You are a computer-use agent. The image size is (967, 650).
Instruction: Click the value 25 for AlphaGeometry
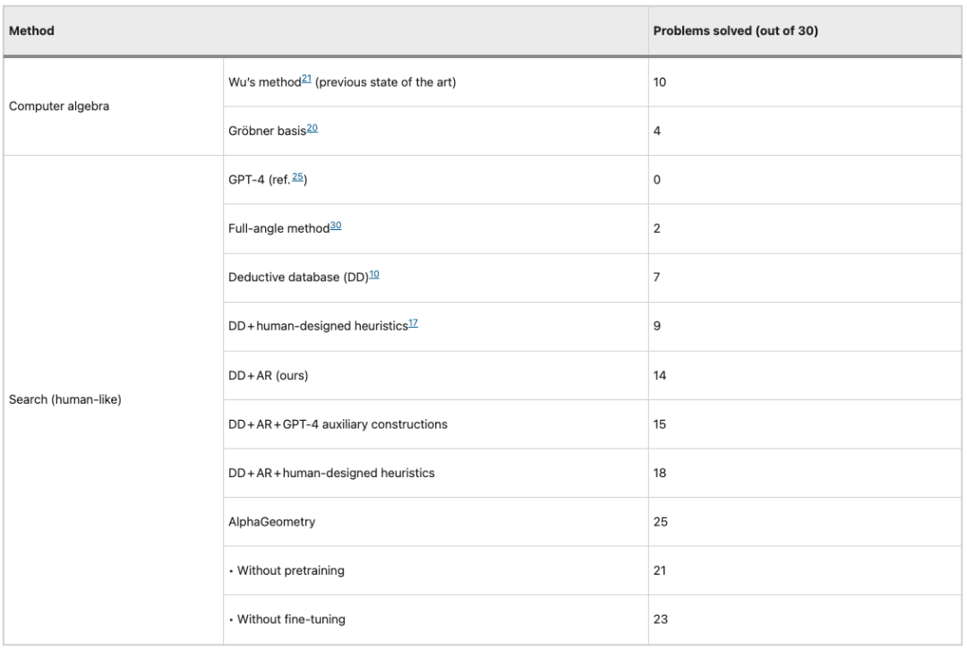pos(661,522)
